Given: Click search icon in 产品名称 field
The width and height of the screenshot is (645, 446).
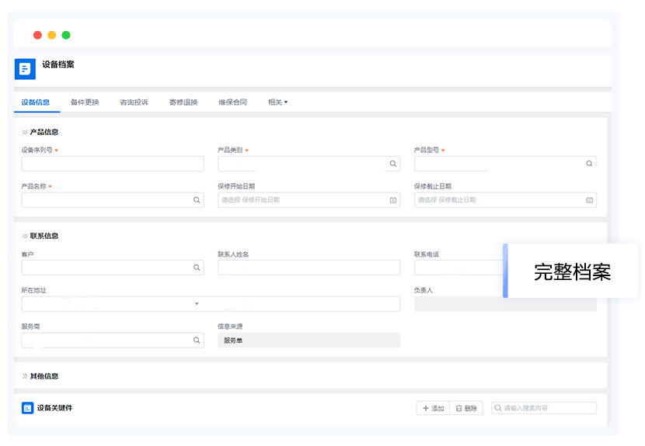Looking at the screenshot, I should [x=197, y=200].
